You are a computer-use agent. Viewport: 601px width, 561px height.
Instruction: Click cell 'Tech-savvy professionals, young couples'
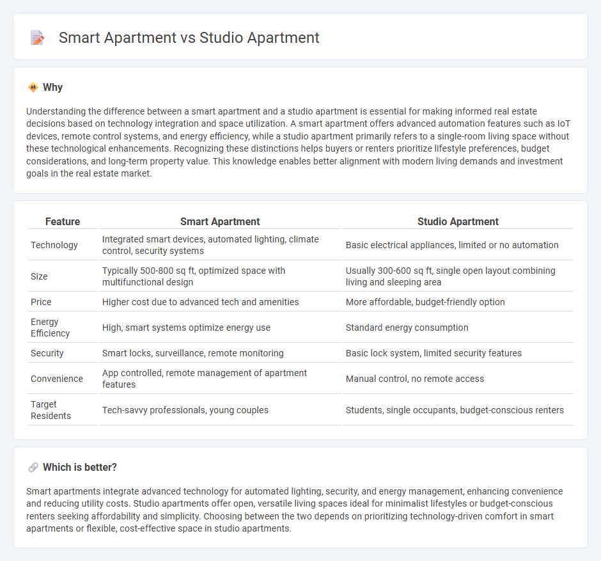tap(220, 410)
